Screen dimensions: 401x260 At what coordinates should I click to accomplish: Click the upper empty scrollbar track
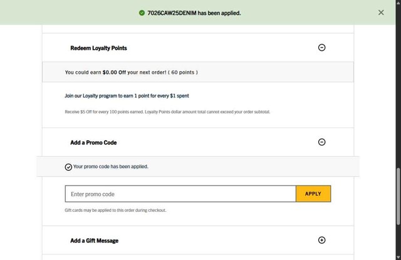coord(397,94)
